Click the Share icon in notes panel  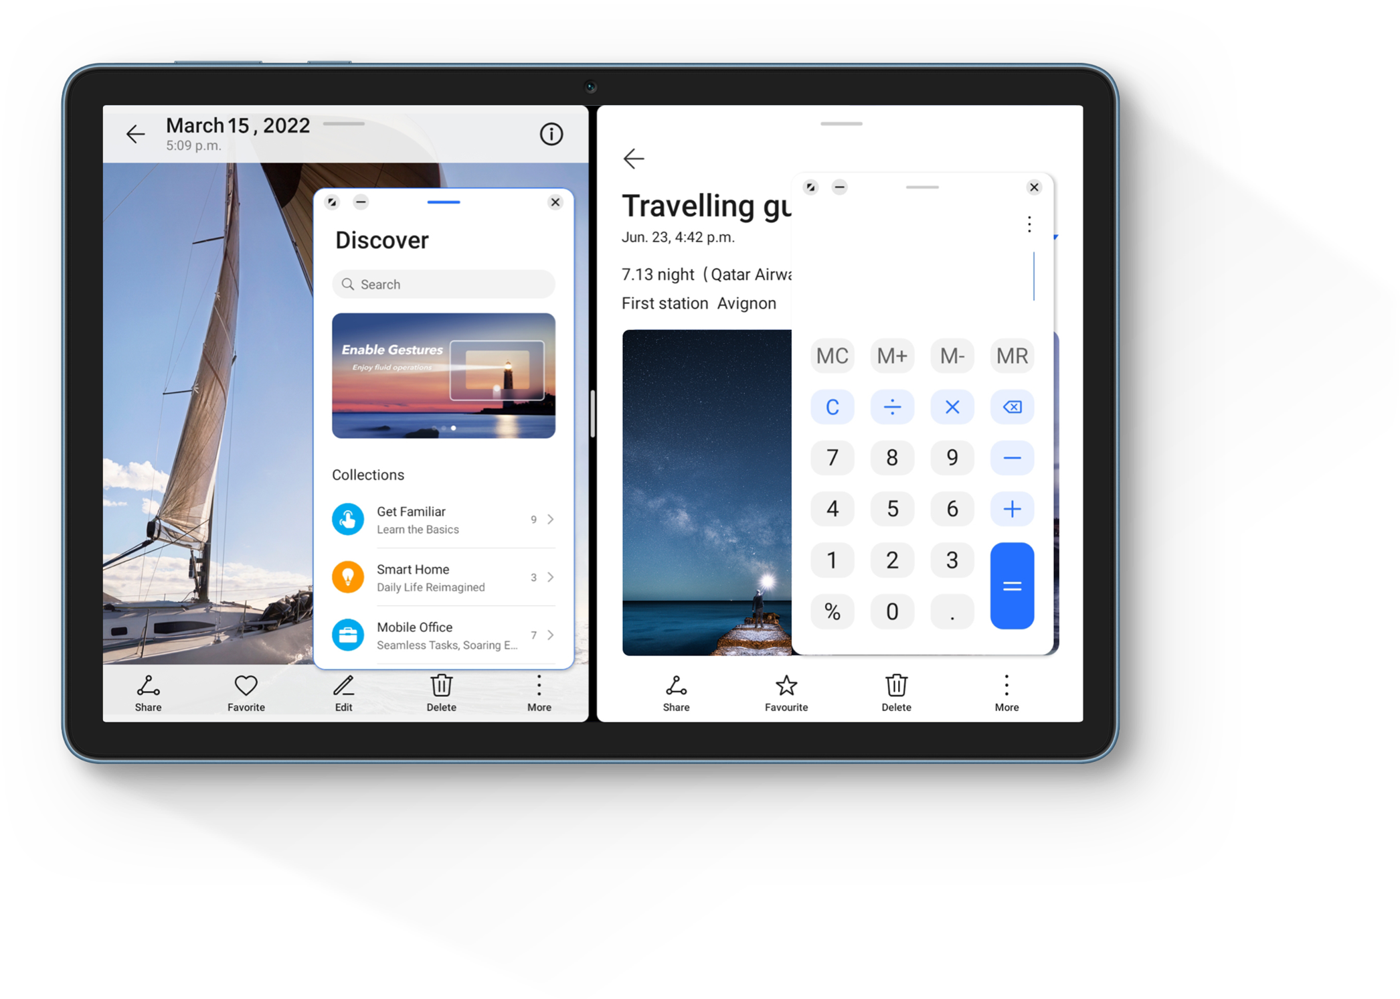675,690
